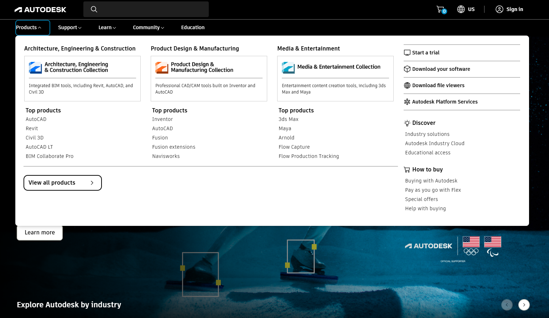Click the Start a trial monitor icon
Screen dimensions: 549x318
click(407, 53)
